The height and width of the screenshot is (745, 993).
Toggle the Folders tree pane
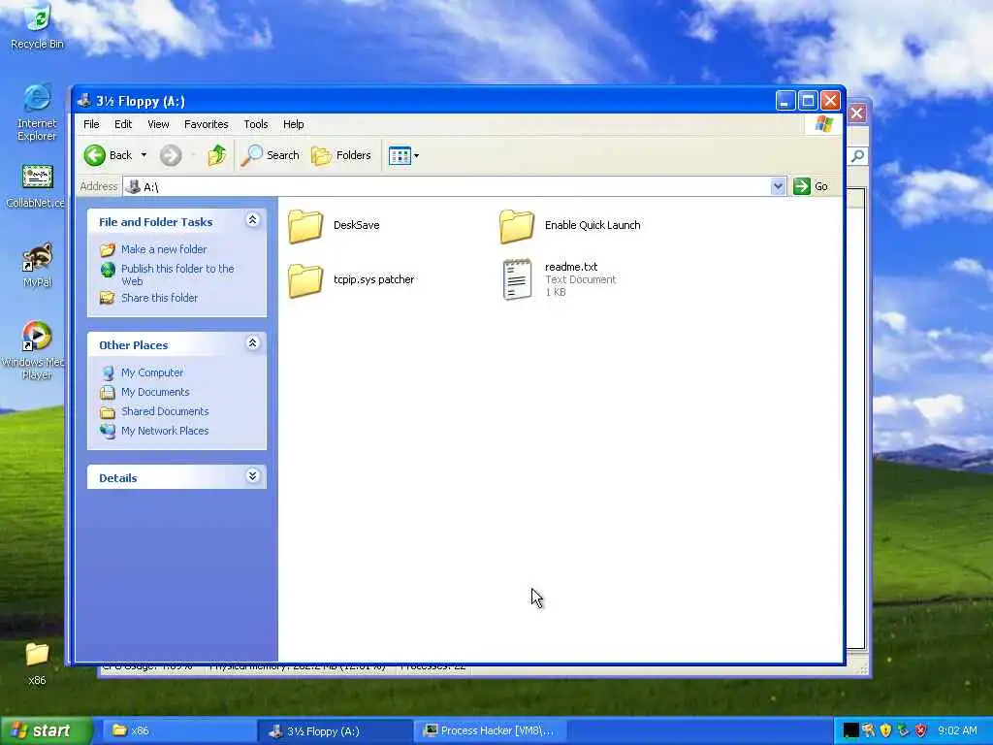(341, 155)
